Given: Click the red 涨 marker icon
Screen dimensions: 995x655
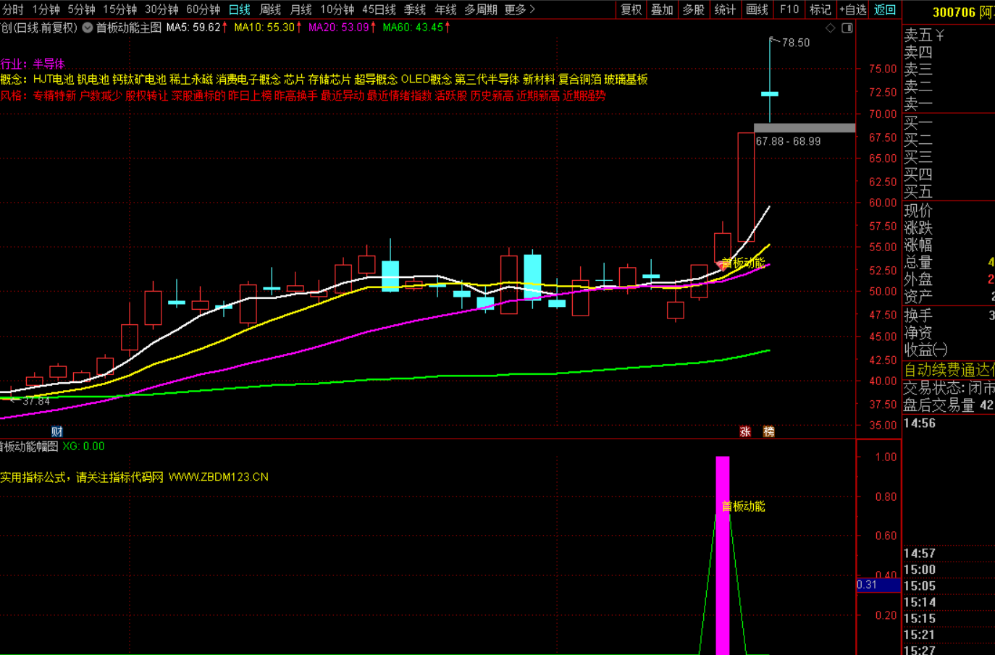Looking at the screenshot, I should coord(745,431).
